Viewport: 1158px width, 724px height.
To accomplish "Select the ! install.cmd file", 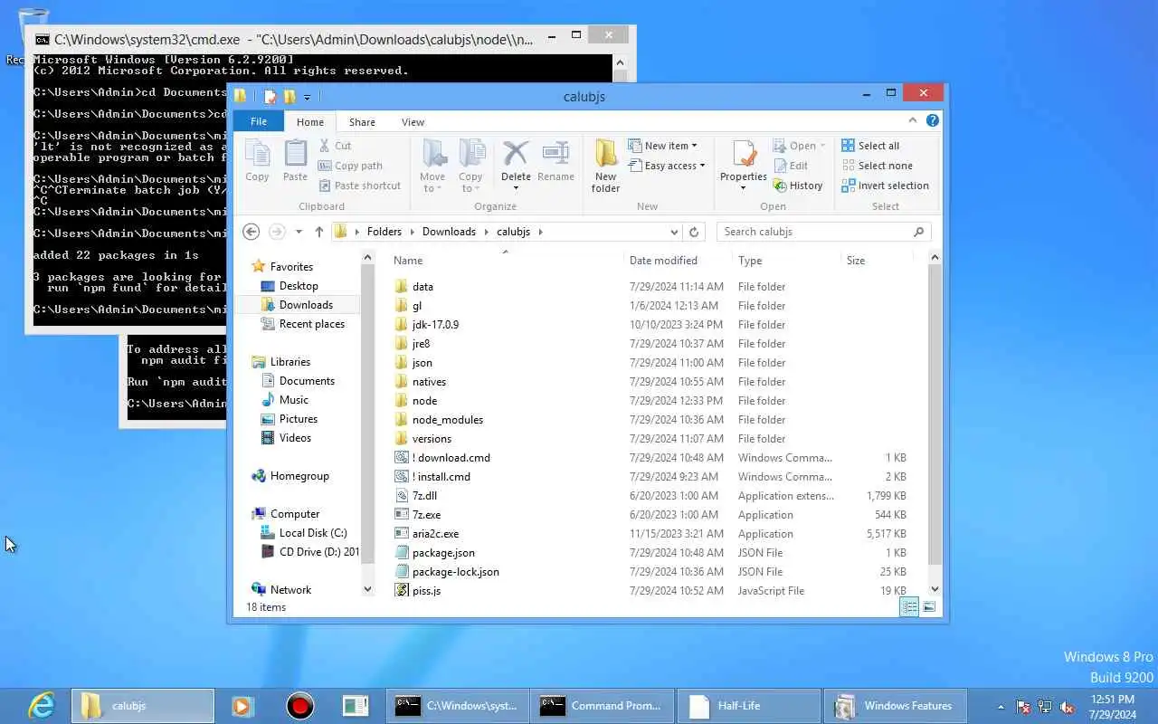I will coord(441,477).
